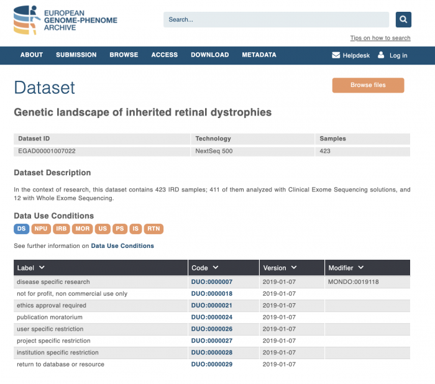Open the Tips on how to search link
This screenshot has width=435, height=384.
pyautogui.click(x=380, y=38)
